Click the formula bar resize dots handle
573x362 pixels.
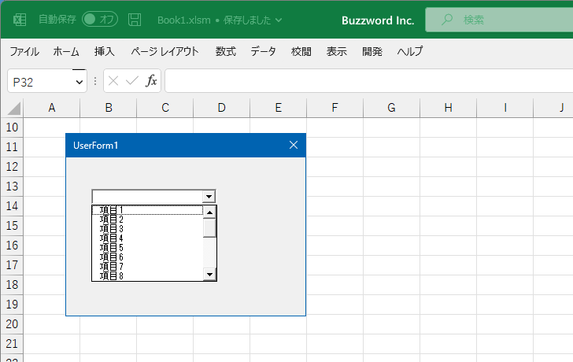[x=95, y=81]
